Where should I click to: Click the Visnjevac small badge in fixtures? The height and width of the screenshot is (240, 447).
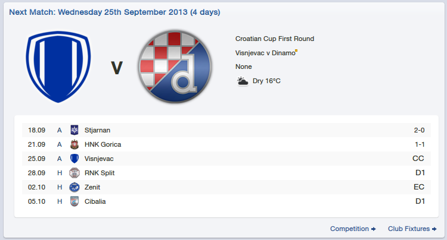coord(74,159)
